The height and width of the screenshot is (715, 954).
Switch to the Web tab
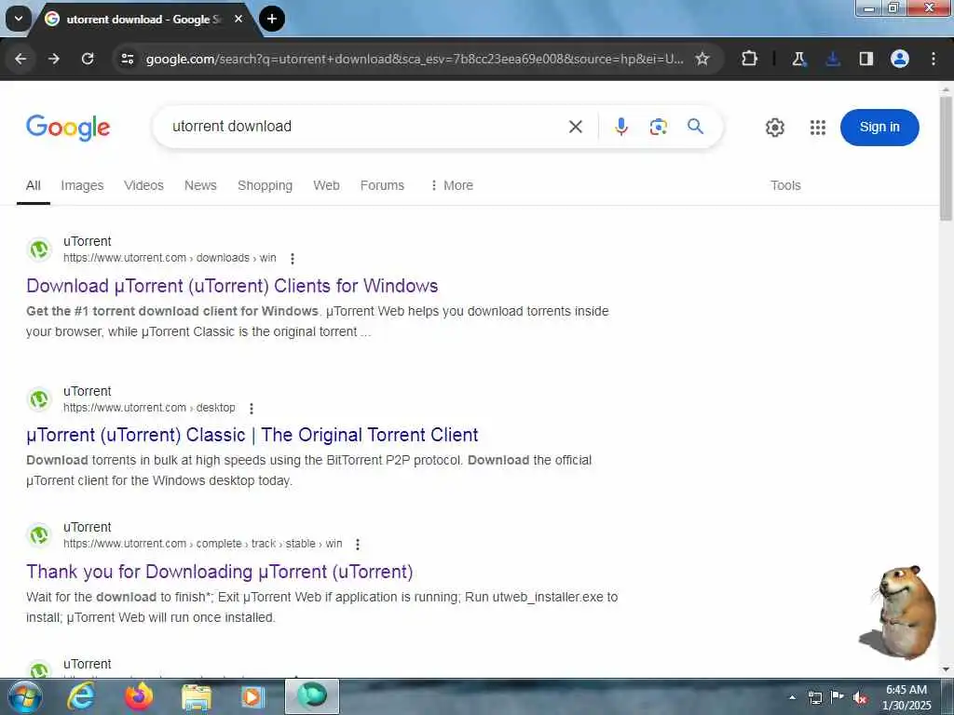point(326,185)
